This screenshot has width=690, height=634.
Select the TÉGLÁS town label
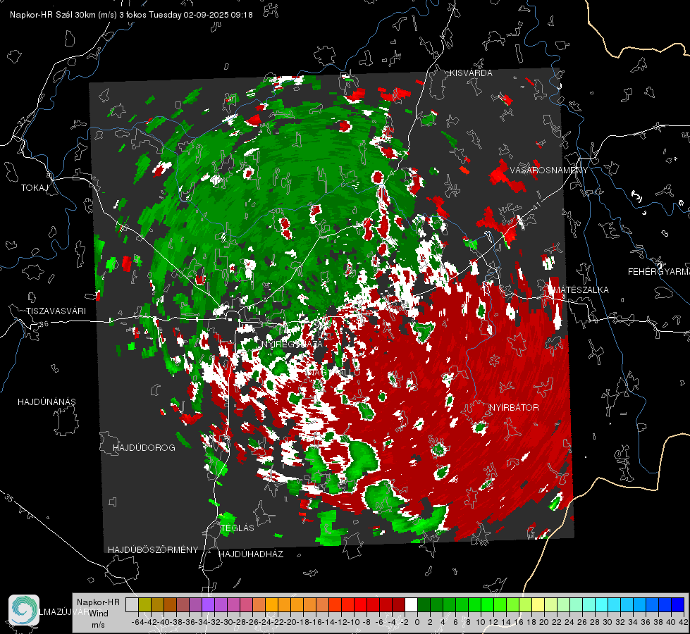[238, 528]
